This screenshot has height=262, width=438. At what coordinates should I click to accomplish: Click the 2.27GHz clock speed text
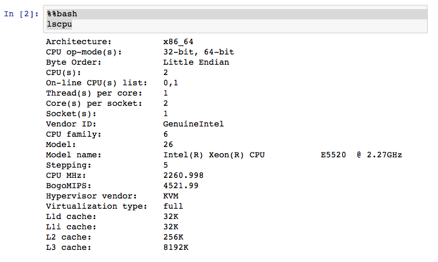[x=384, y=155]
